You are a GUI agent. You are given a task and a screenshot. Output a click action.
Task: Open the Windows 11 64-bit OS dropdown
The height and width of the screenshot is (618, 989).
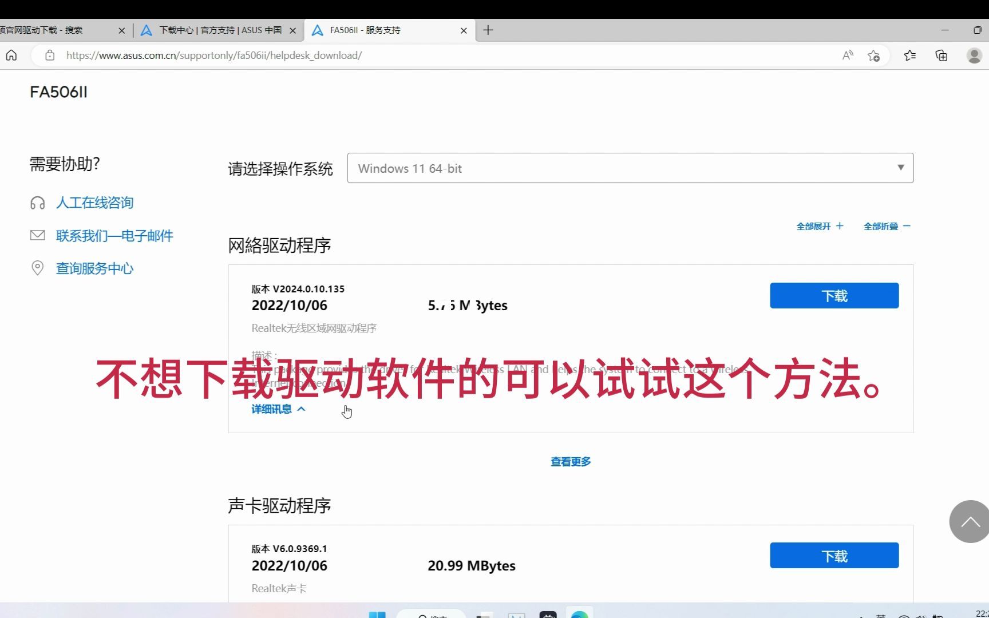630,168
